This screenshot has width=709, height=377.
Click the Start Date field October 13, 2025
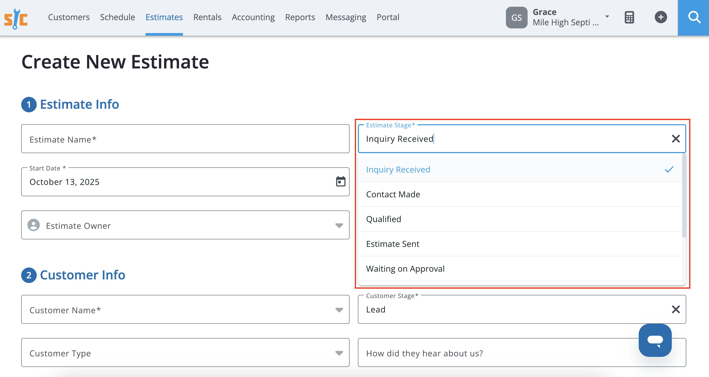coord(185,182)
